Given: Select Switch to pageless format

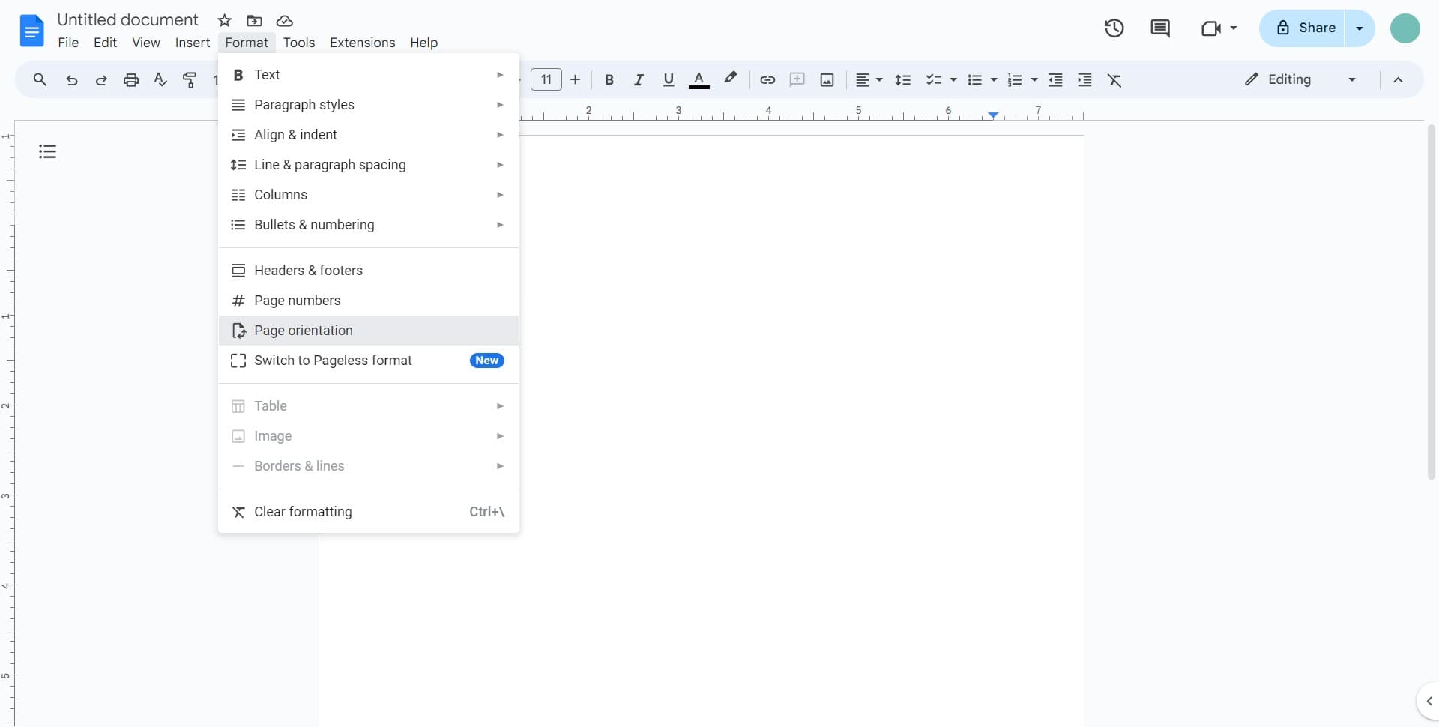Looking at the screenshot, I should 333,361.
